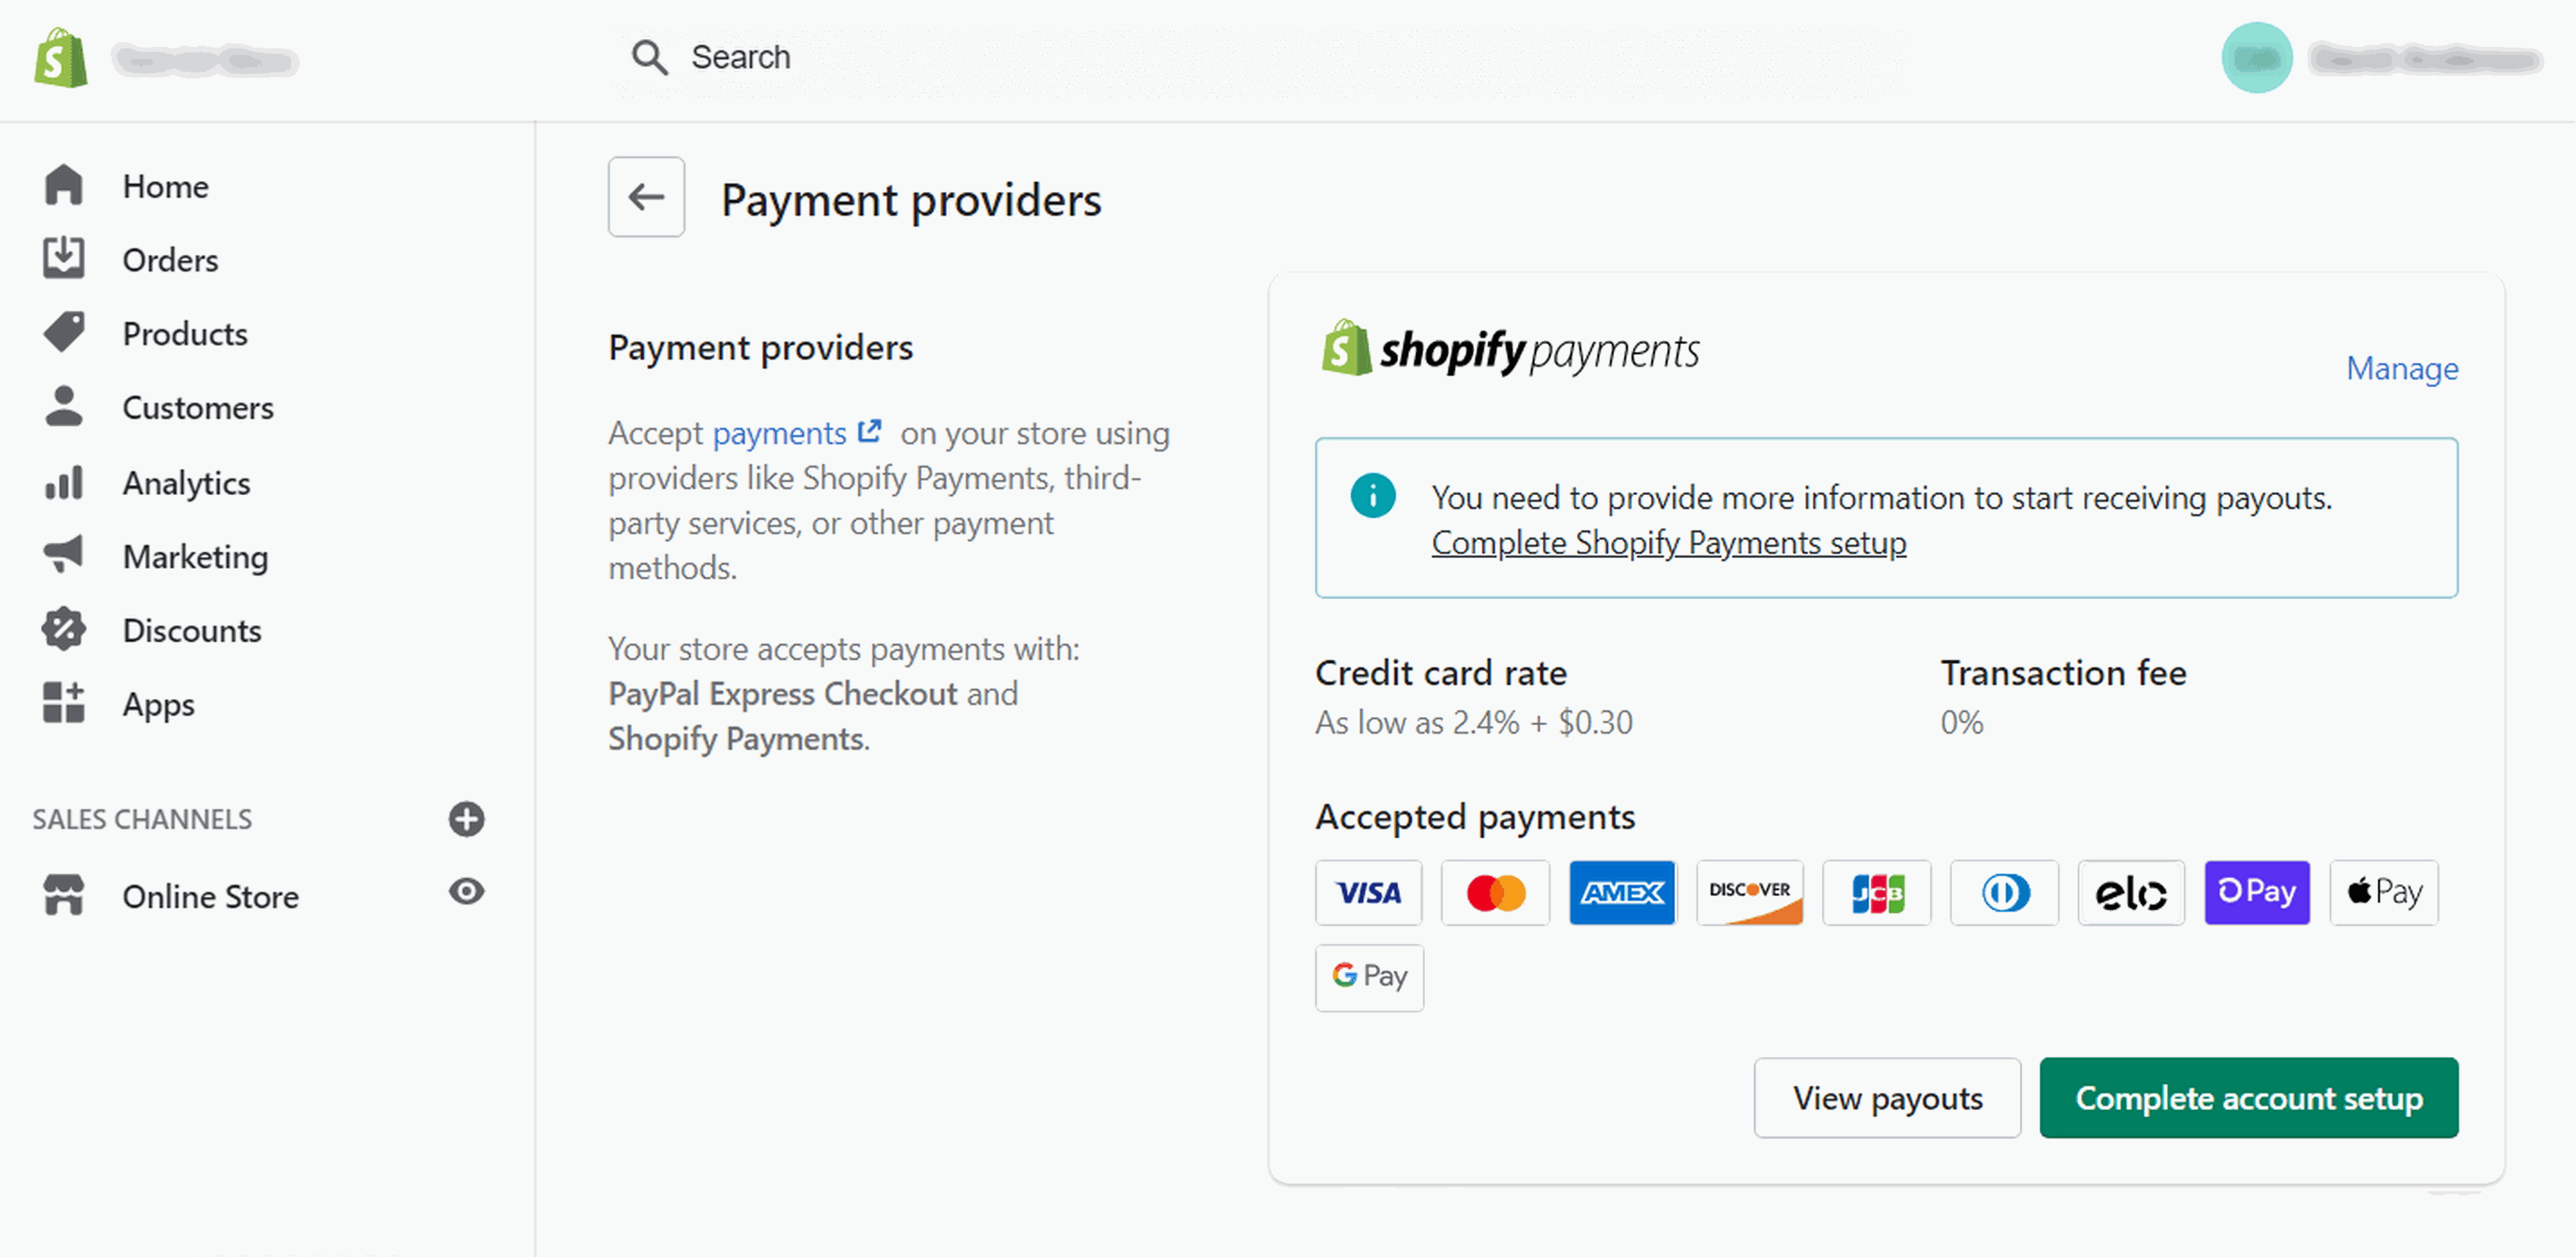This screenshot has height=1257, width=2576.
Task: Click the search magnifier icon
Action: (x=649, y=57)
